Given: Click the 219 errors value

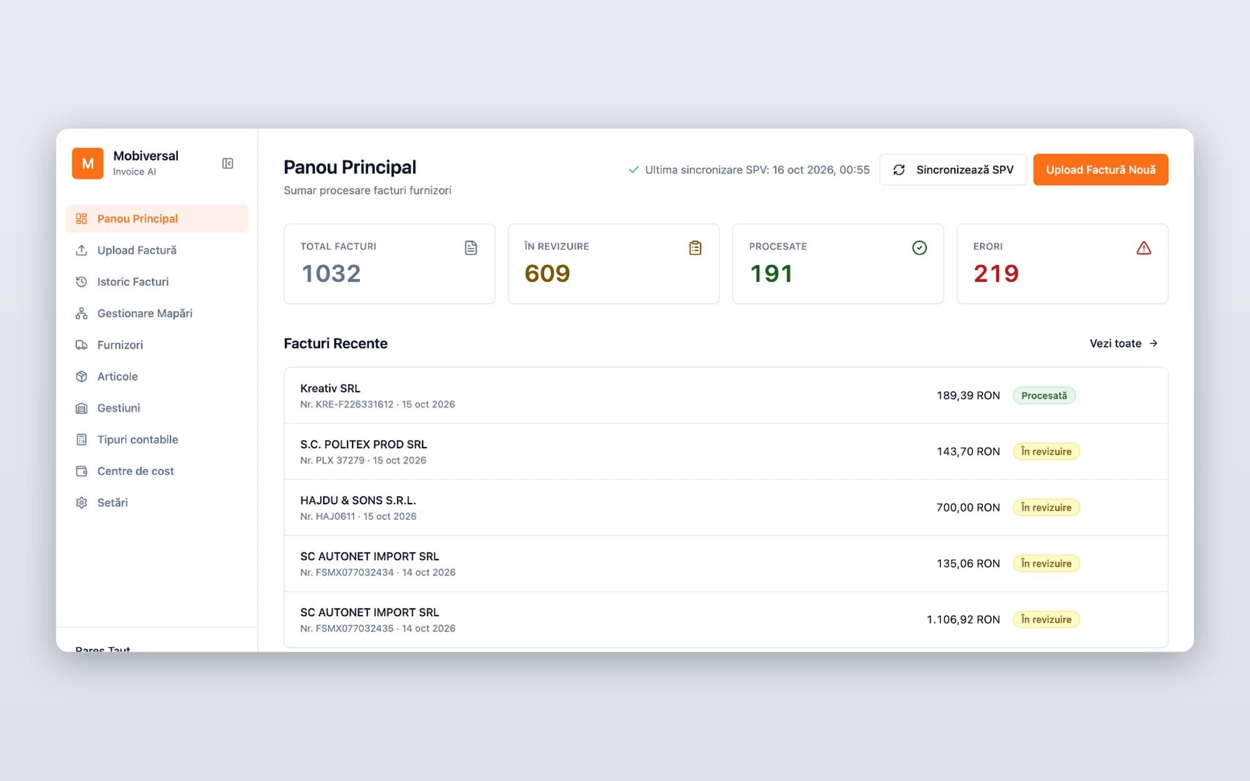Looking at the screenshot, I should [996, 274].
